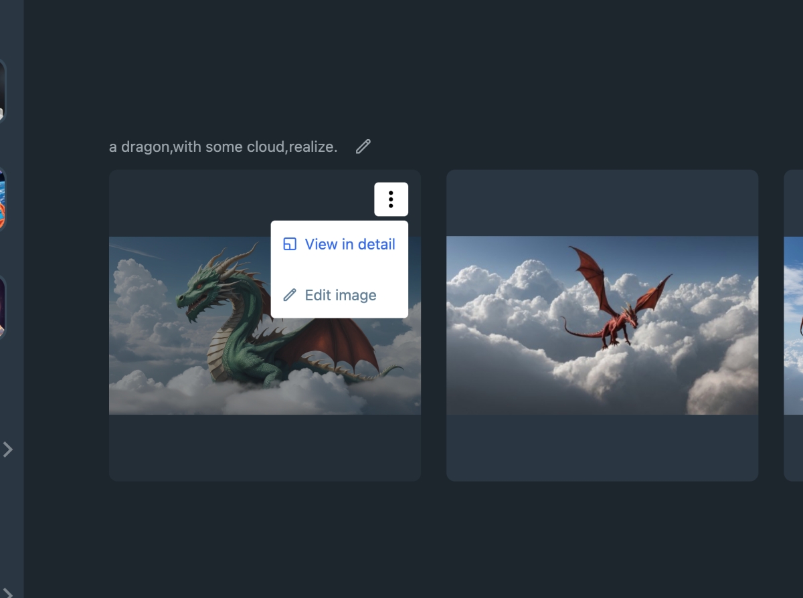Click the Edit image pencil icon
Image resolution: width=803 pixels, height=598 pixels.
pos(290,295)
